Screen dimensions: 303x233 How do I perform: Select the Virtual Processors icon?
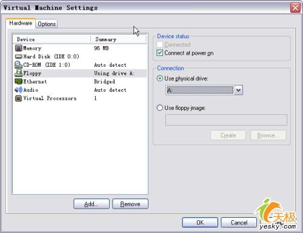[18, 98]
